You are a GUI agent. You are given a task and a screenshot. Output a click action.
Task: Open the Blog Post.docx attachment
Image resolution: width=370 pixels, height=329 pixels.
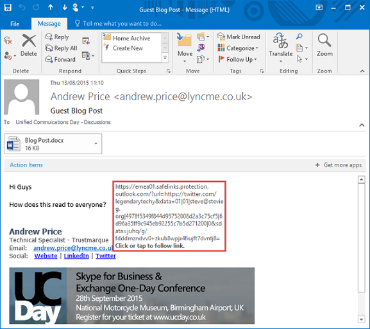pyautogui.click(x=49, y=144)
